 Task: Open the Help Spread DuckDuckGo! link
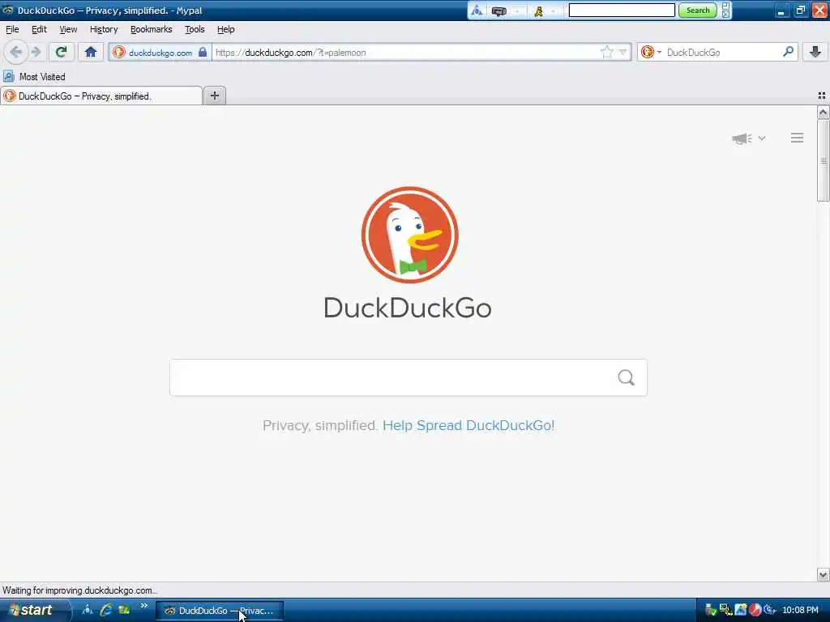pos(468,425)
